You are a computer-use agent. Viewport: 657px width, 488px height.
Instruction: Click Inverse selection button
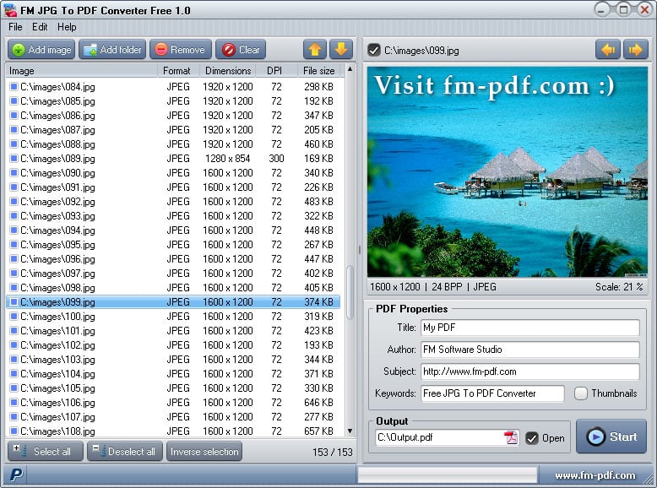pyautogui.click(x=204, y=452)
